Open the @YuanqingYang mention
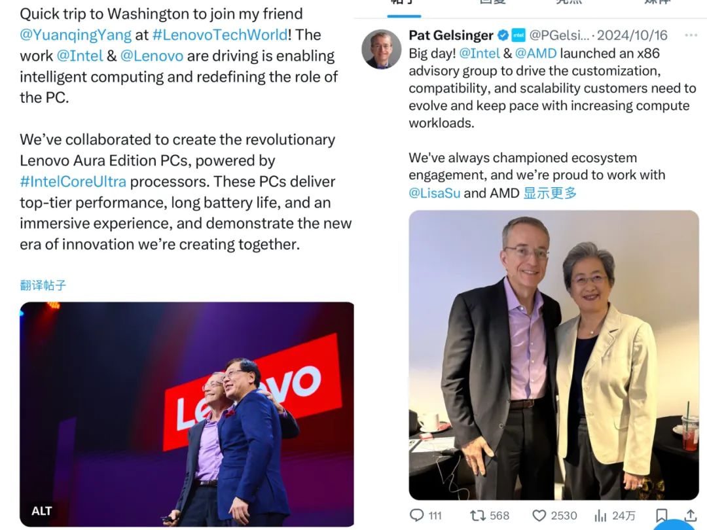 coord(75,35)
